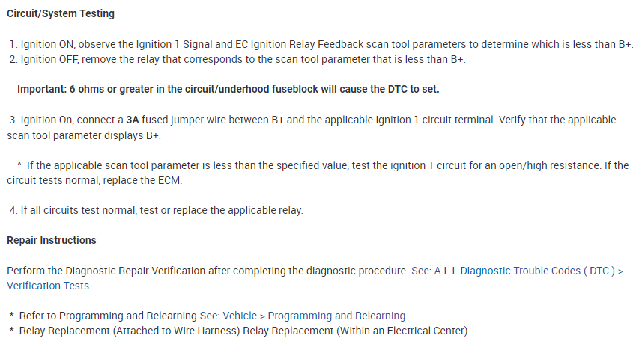Click the Circuit/System Testing heading
642x344 pixels.
(x=61, y=14)
